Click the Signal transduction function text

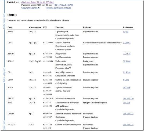[x=63, y=87]
